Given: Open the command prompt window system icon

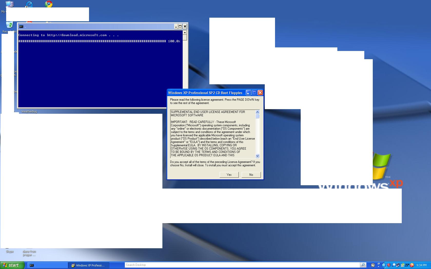Looking at the screenshot, I should point(21,26).
